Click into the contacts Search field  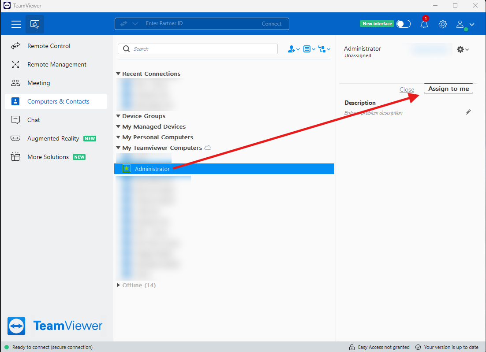point(198,49)
